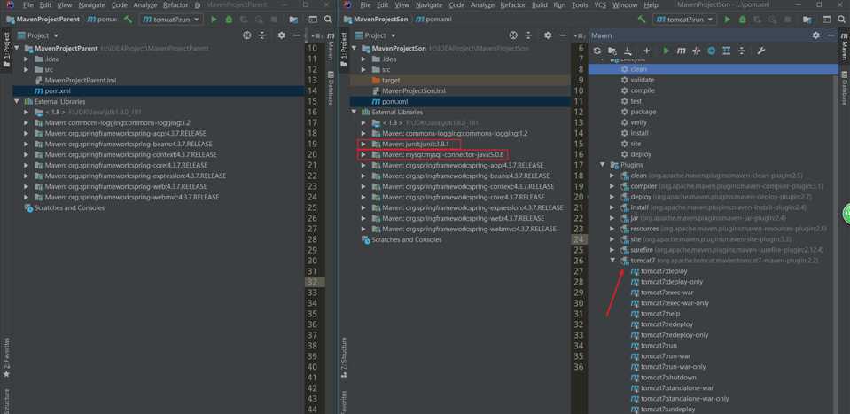Click Search Everywhere magnifier in MavenProjectSon window
Image resolution: width=850 pixels, height=414 pixels.
pos(841,20)
